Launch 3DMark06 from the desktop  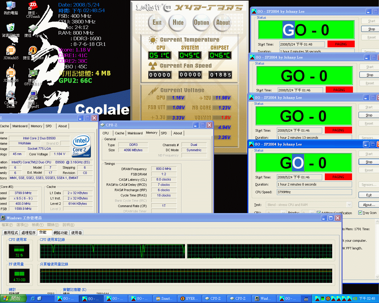pos(11,74)
